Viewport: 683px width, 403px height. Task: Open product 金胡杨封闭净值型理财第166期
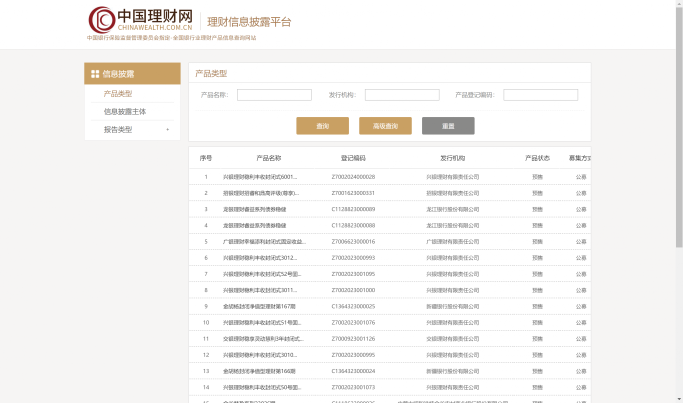coord(259,371)
